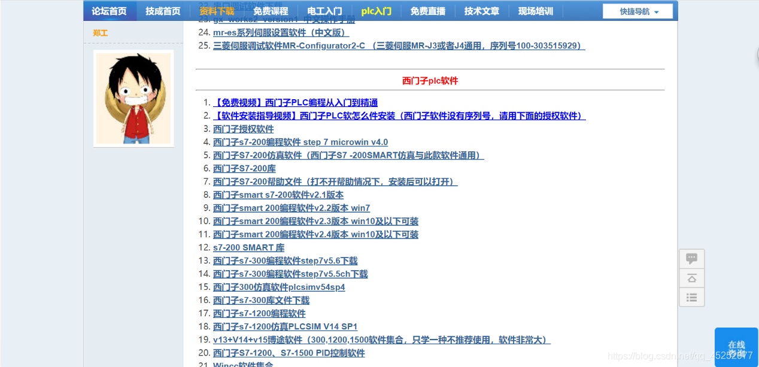This screenshot has height=367, width=759.
Task: Go to 论坛首页 forum home tab
Action: tap(109, 11)
